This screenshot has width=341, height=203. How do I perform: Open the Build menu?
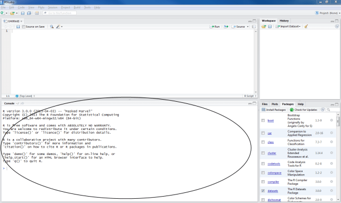point(77,7)
